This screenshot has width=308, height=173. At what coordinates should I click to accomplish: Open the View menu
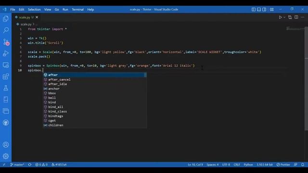point(48,10)
